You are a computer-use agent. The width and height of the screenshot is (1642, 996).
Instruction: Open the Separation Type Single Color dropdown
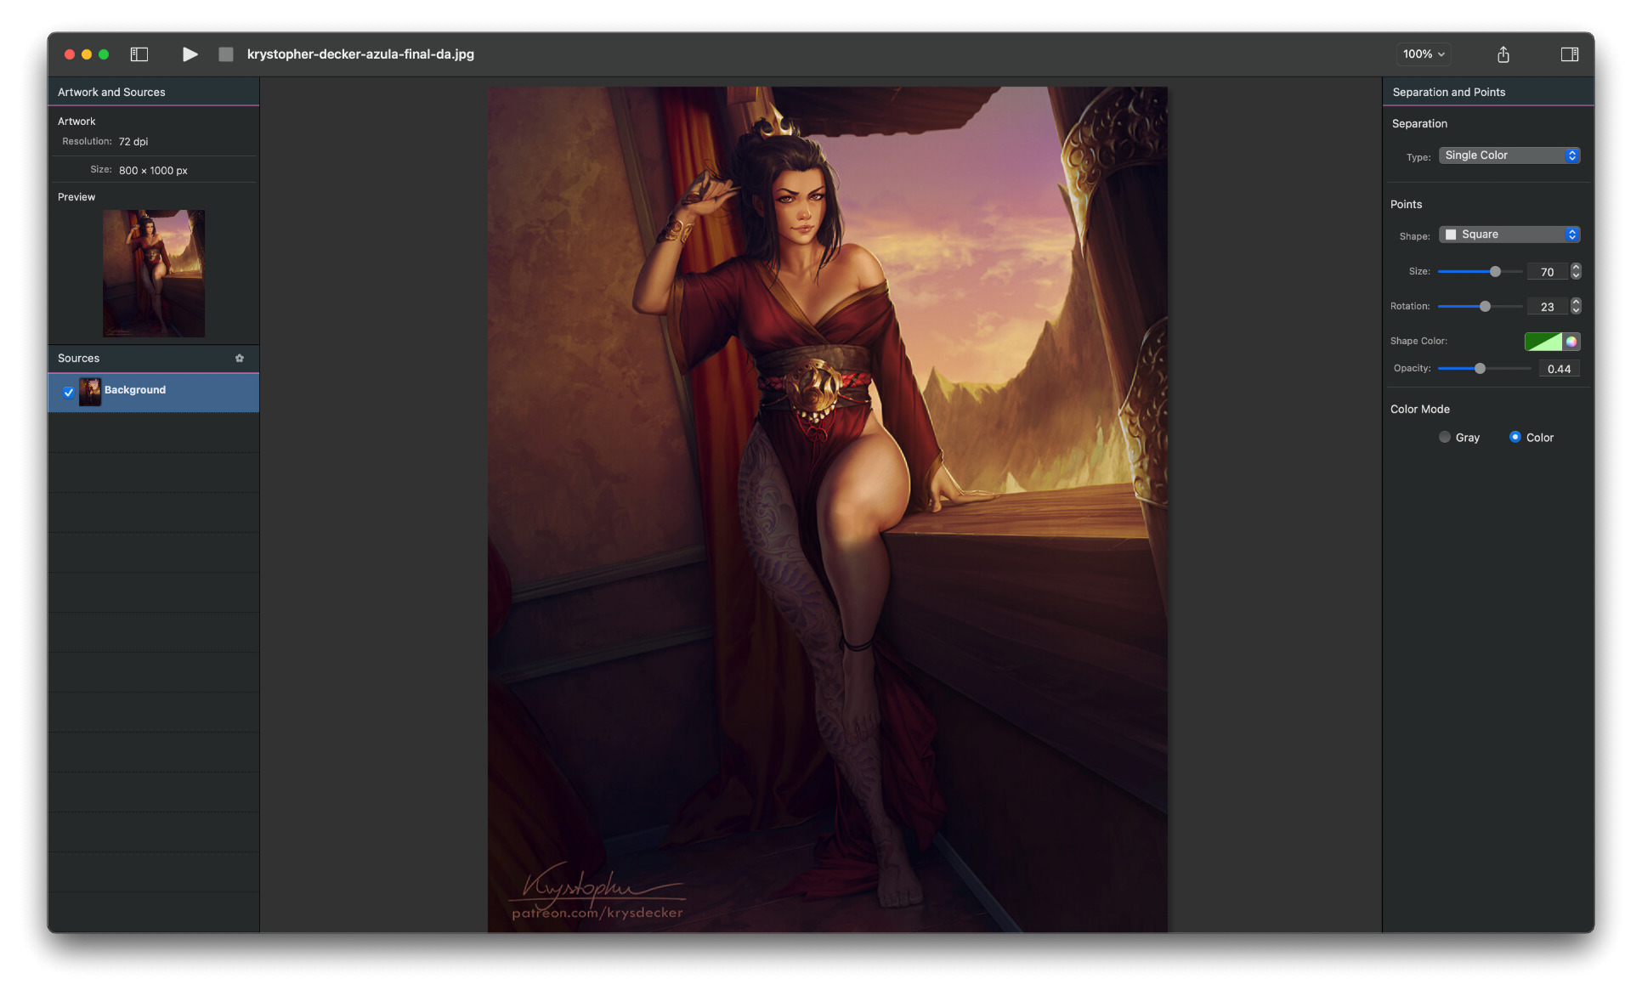tap(1509, 156)
